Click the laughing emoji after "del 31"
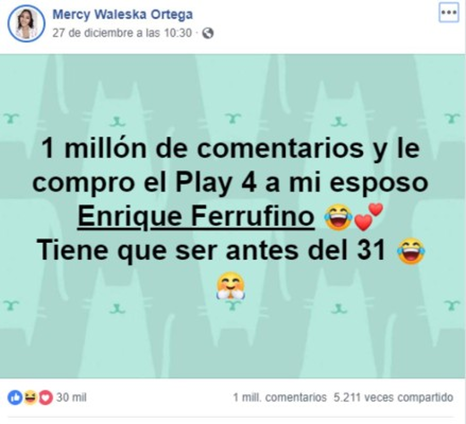The width and height of the screenshot is (466, 424). pos(411,251)
